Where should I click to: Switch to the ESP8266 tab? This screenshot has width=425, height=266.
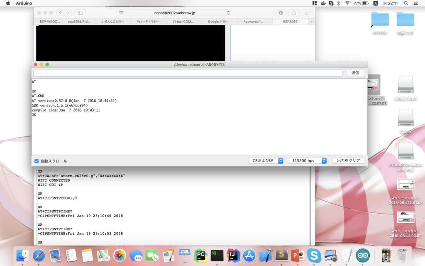point(290,22)
